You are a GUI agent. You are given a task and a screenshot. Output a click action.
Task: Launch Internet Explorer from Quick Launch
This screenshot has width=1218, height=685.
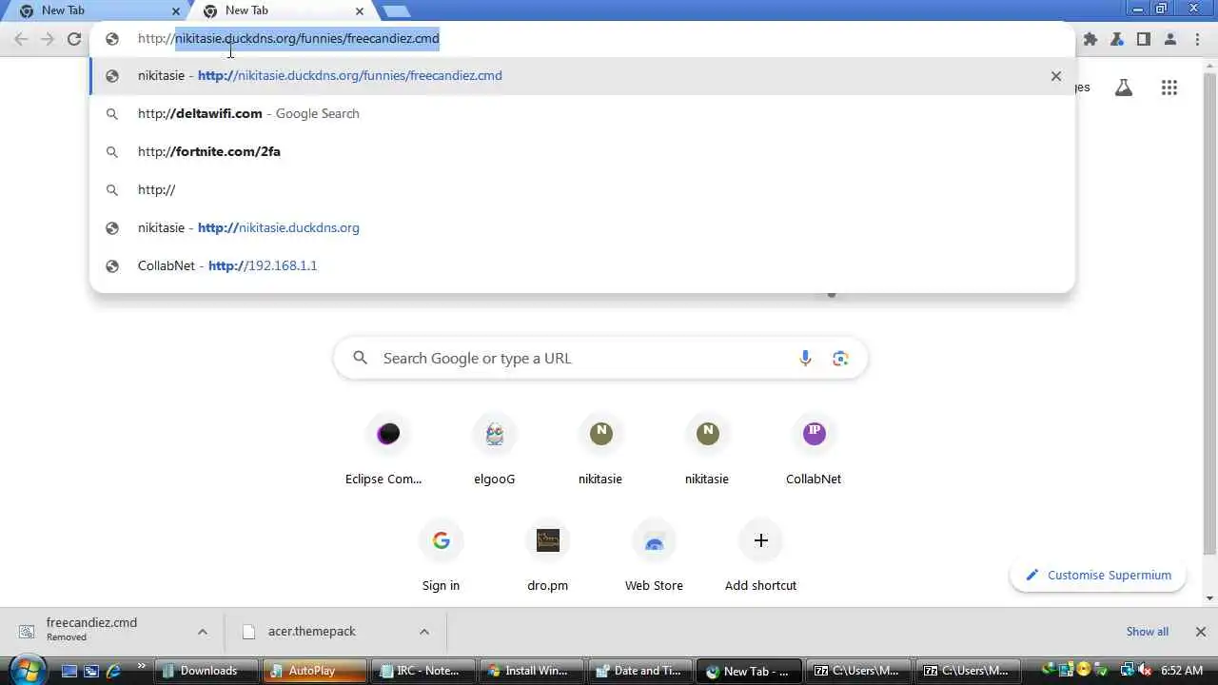(114, 671)
